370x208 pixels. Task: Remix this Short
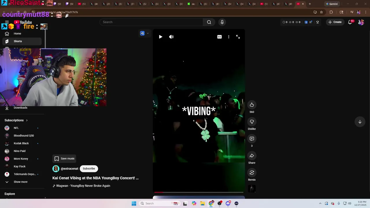coord(252,173)
